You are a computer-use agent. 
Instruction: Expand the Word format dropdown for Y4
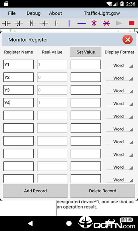point(120,104)
